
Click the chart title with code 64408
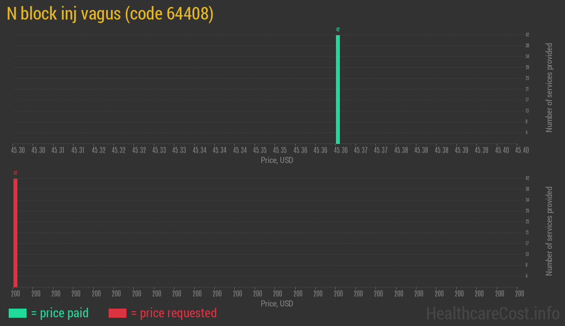[x=110, y=14]
